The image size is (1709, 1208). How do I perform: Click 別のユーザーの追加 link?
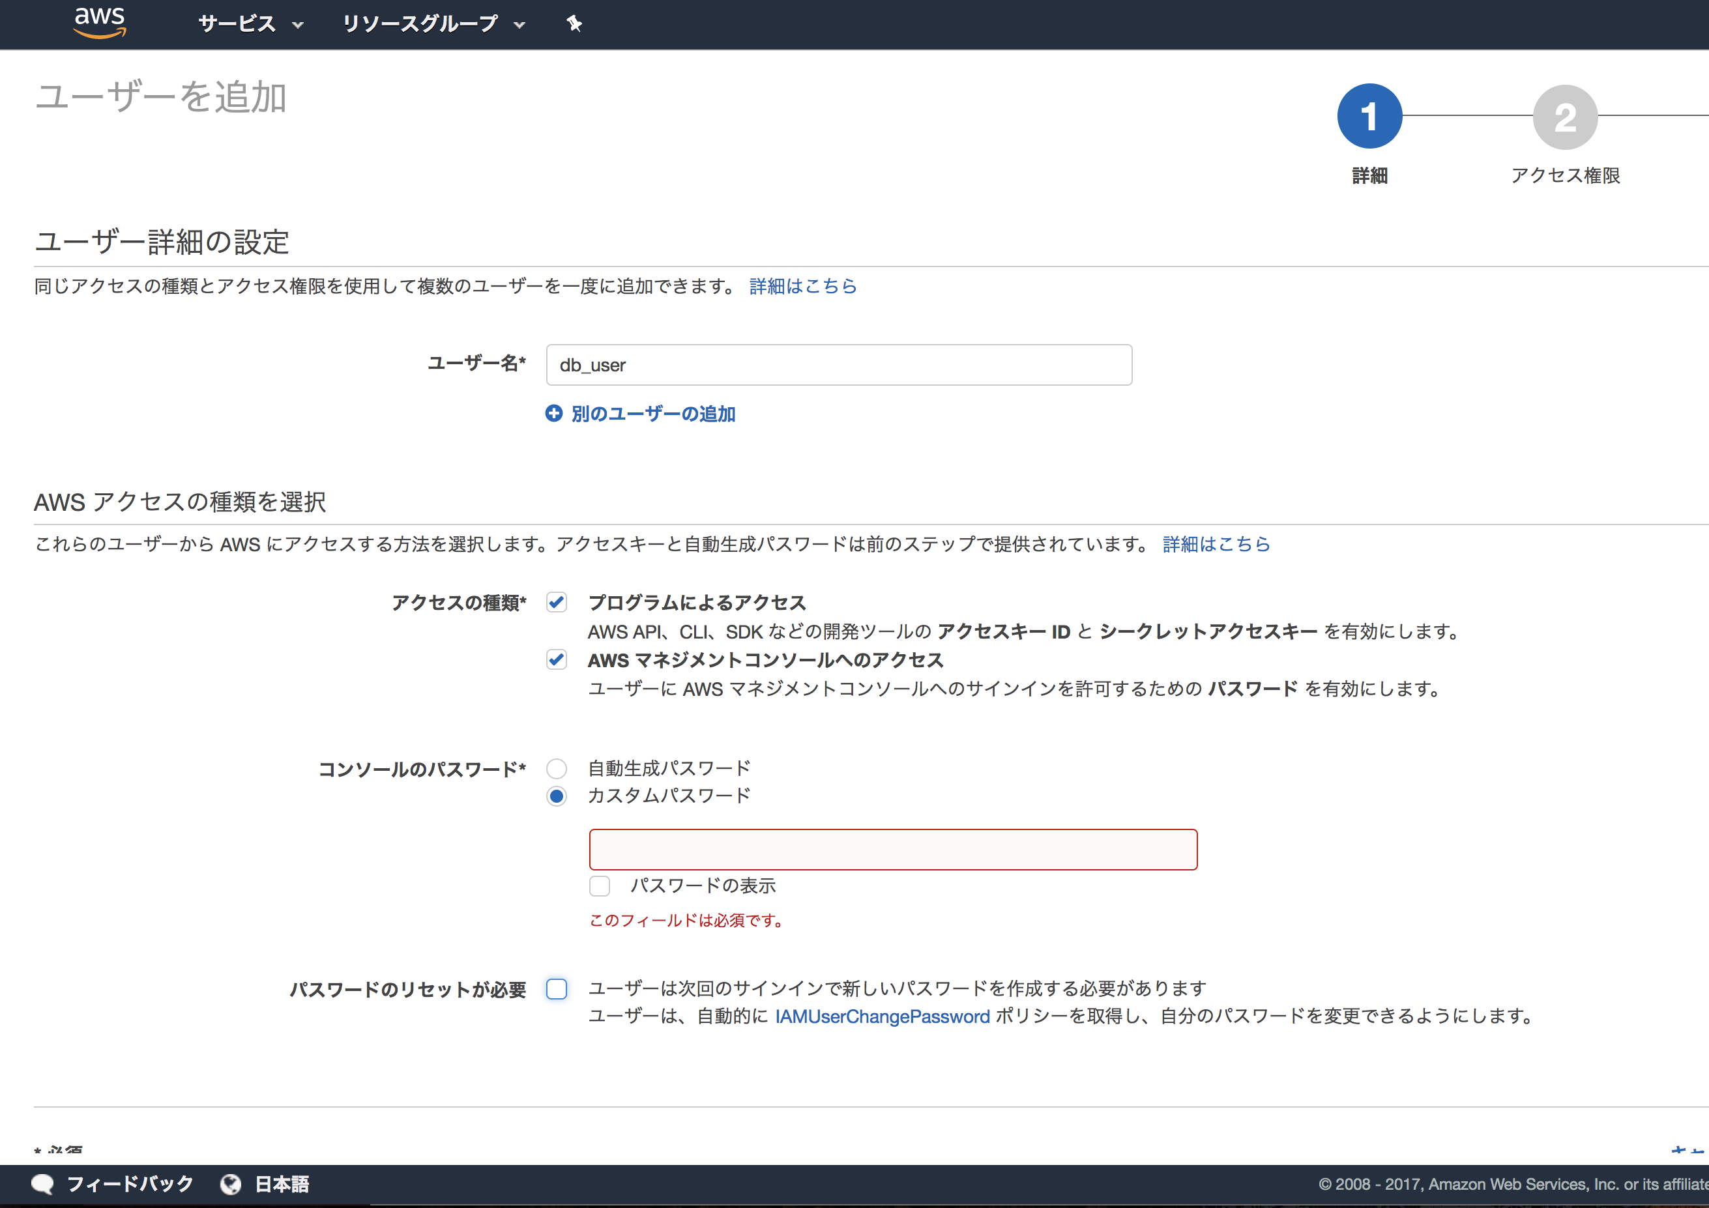point(654,414)
